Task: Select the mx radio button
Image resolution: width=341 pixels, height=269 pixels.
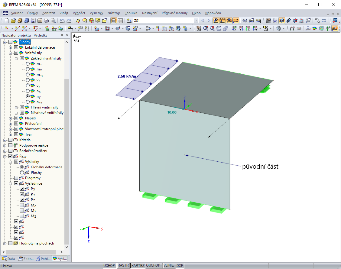Action: click(28, 64)
